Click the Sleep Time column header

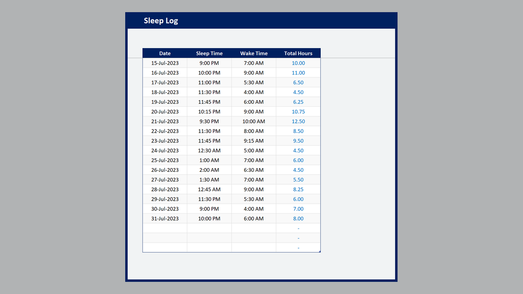pos(209,53)
